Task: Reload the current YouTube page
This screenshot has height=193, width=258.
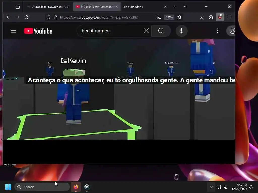Action: 27,17
